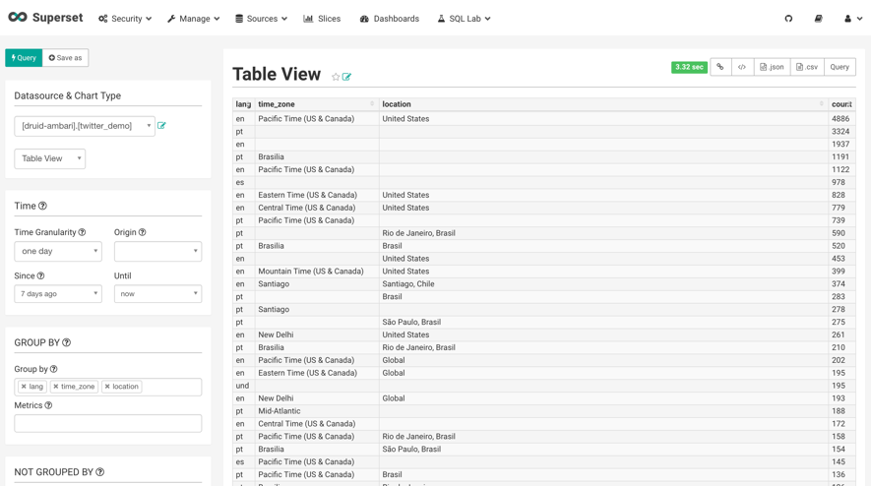The width and height of the screenshot is (871, 486).
Task: Click the count value 978
Action: point(839,182)
